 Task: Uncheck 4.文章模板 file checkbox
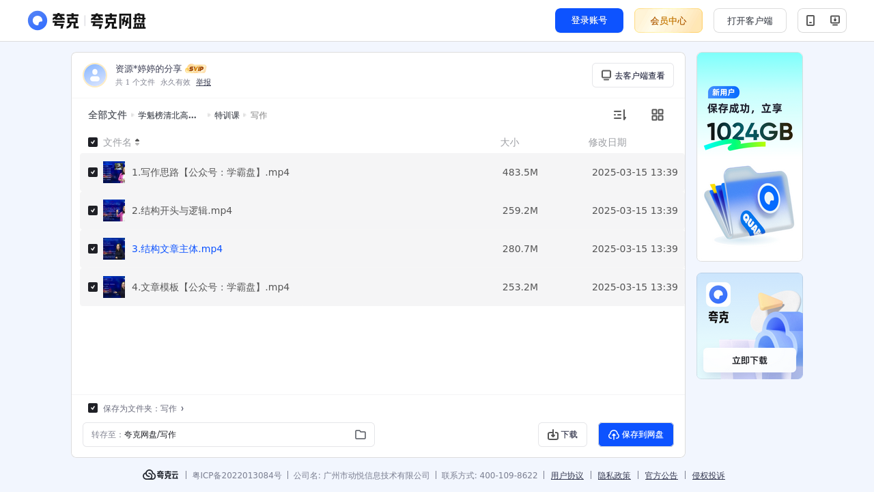pos(93,287)
